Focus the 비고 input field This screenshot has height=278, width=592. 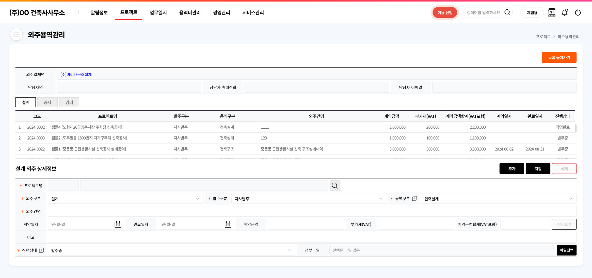312,237
